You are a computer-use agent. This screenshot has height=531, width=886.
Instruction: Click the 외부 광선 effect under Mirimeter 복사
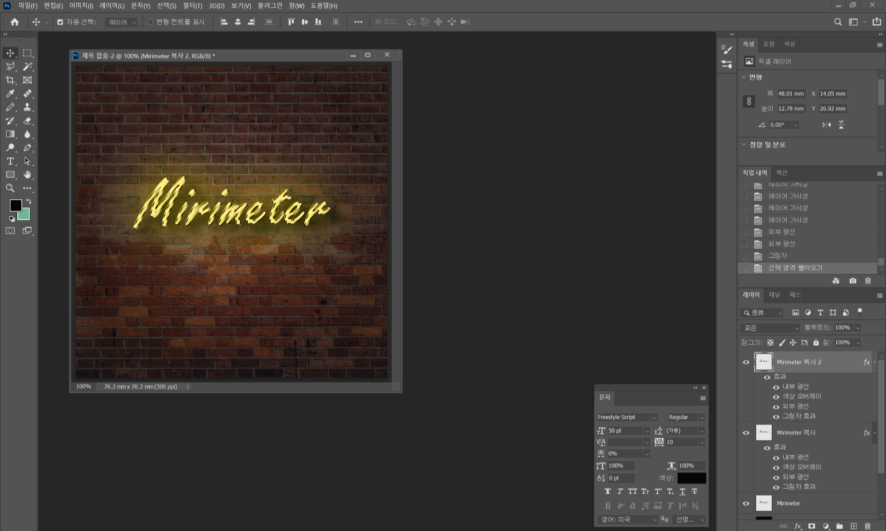[795, 477]
